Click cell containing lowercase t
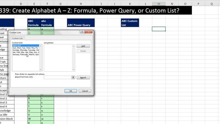Image resolution: width=220 pixels, height=124 pixels. pos(47,106)
